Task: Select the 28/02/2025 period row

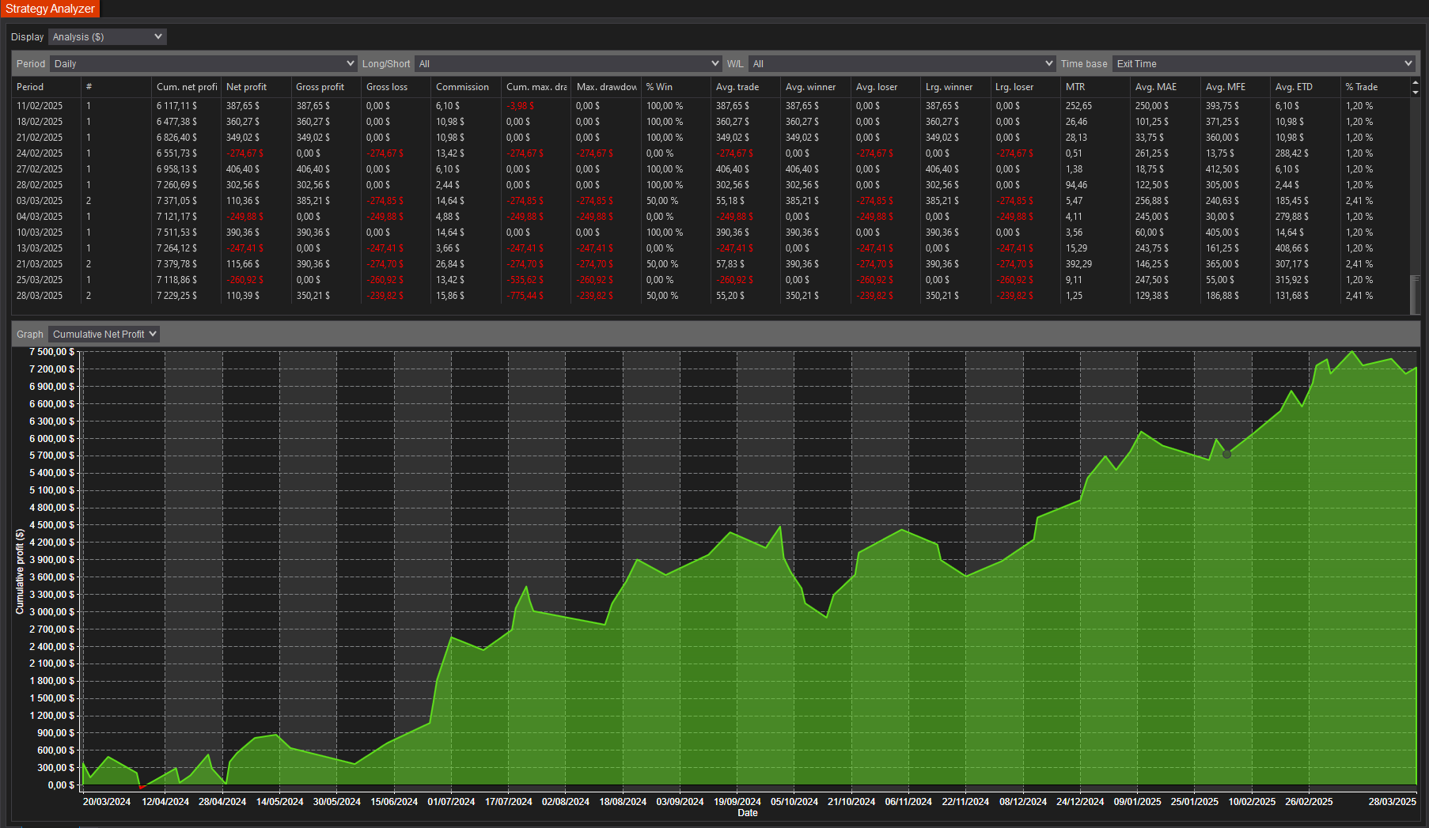Action: pos(711,185)
